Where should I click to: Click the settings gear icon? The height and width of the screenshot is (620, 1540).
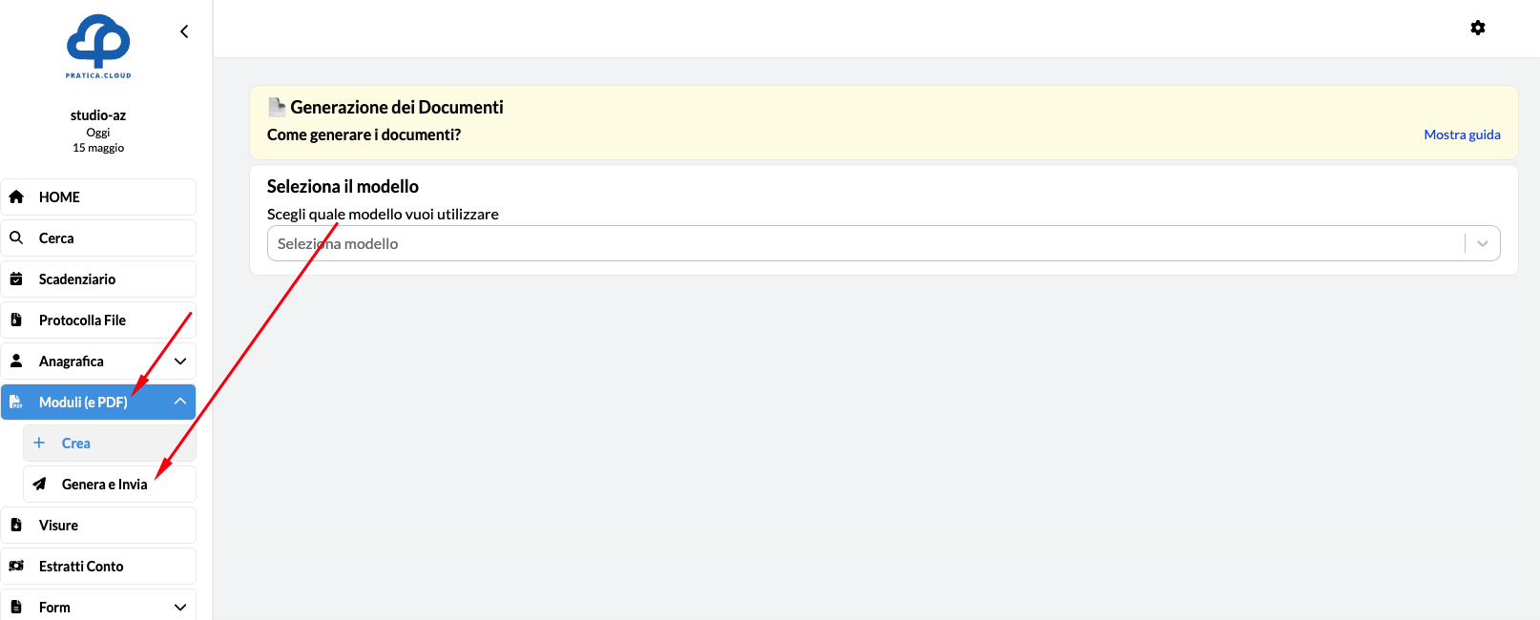click(x=1477, y=28)
